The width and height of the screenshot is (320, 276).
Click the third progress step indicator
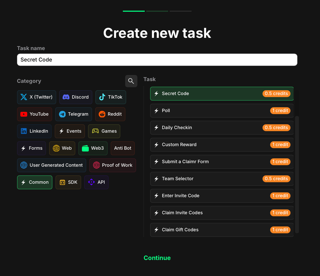(x=181, y=11)
